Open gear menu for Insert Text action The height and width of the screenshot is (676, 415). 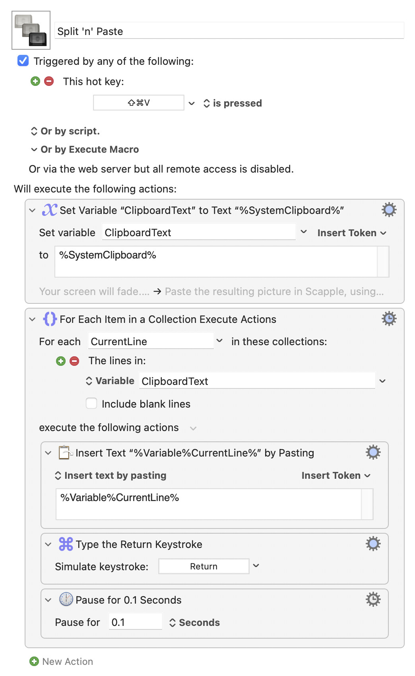(373, 452)
